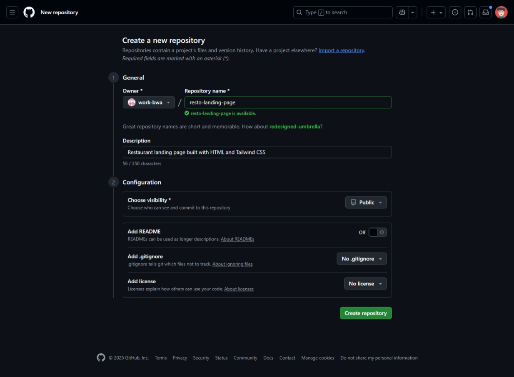
Task: Click the GitHub logo in header
Action: [x=29, y=12]
